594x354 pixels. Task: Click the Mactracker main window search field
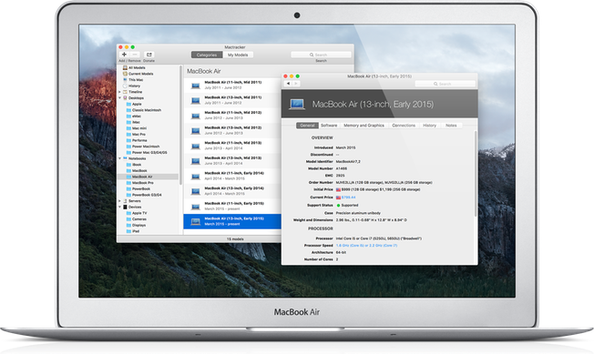(x=321, y=55)
